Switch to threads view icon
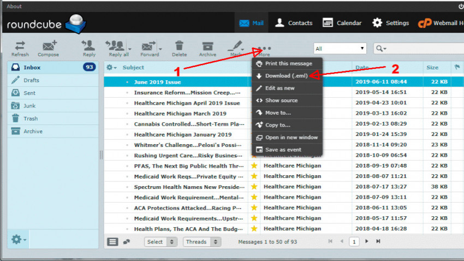The image size is (464, 261). pyautogui.click(x=127, y=242)
